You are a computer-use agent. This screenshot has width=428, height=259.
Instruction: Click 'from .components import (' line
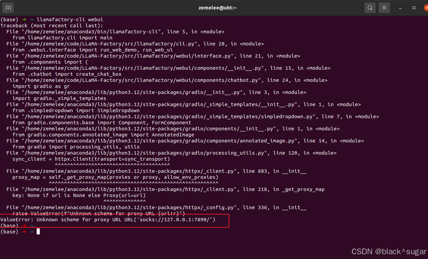pyautogui.click(x=50, y=62)
